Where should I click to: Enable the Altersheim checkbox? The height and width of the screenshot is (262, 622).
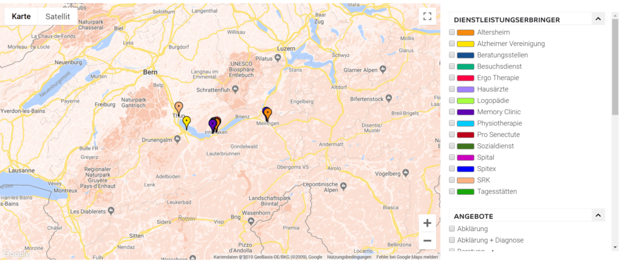[x=452, y=32]
